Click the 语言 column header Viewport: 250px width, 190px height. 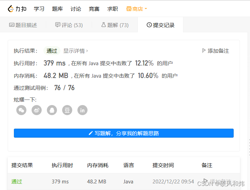tap(128, 165)
